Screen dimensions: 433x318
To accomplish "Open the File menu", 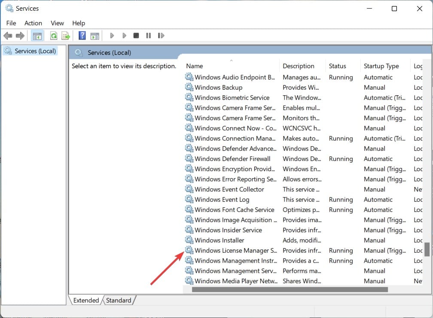I will tap(11, 23).
